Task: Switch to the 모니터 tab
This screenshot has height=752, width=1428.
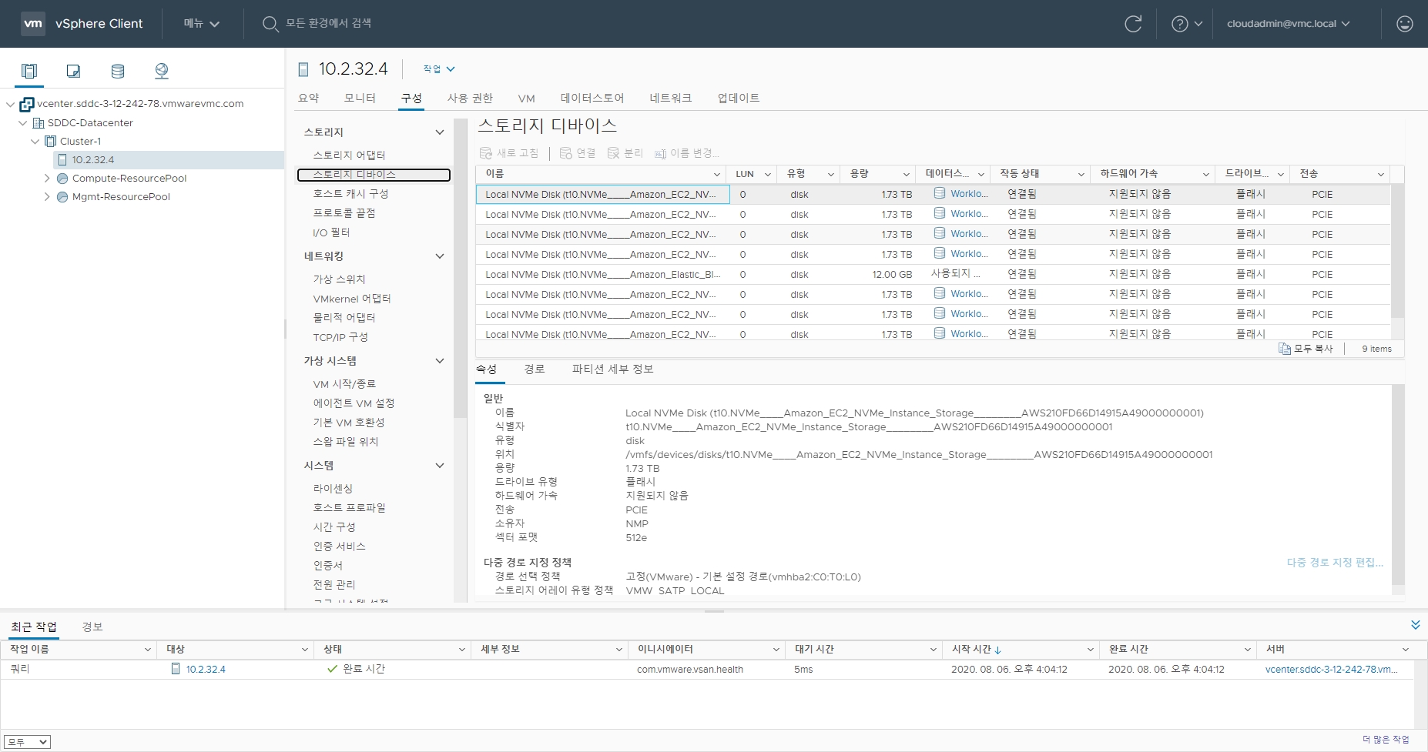Action: click(x=360, y=98)
